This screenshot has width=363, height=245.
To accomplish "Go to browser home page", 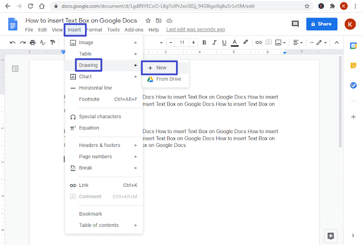I will pos(42,6).
